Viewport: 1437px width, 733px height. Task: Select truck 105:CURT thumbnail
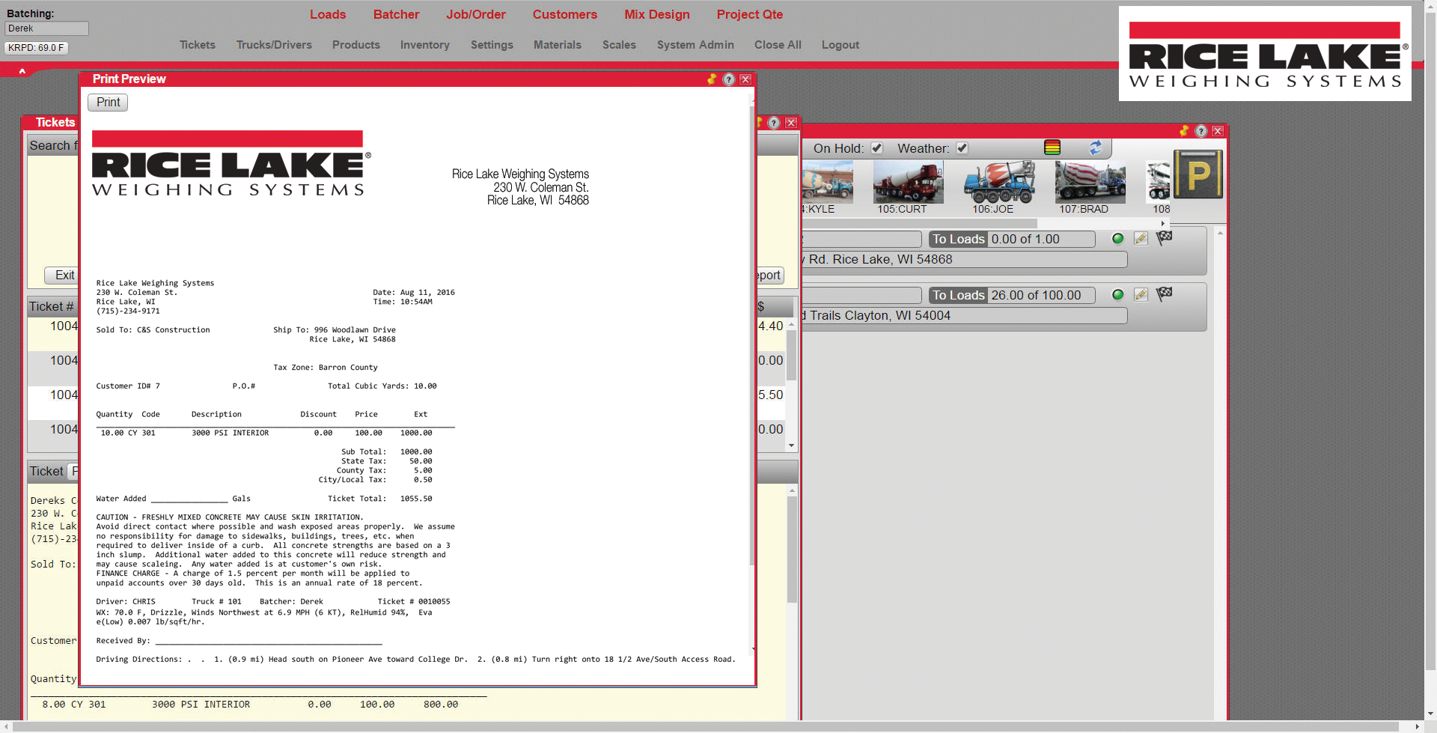tap(908, 182)
